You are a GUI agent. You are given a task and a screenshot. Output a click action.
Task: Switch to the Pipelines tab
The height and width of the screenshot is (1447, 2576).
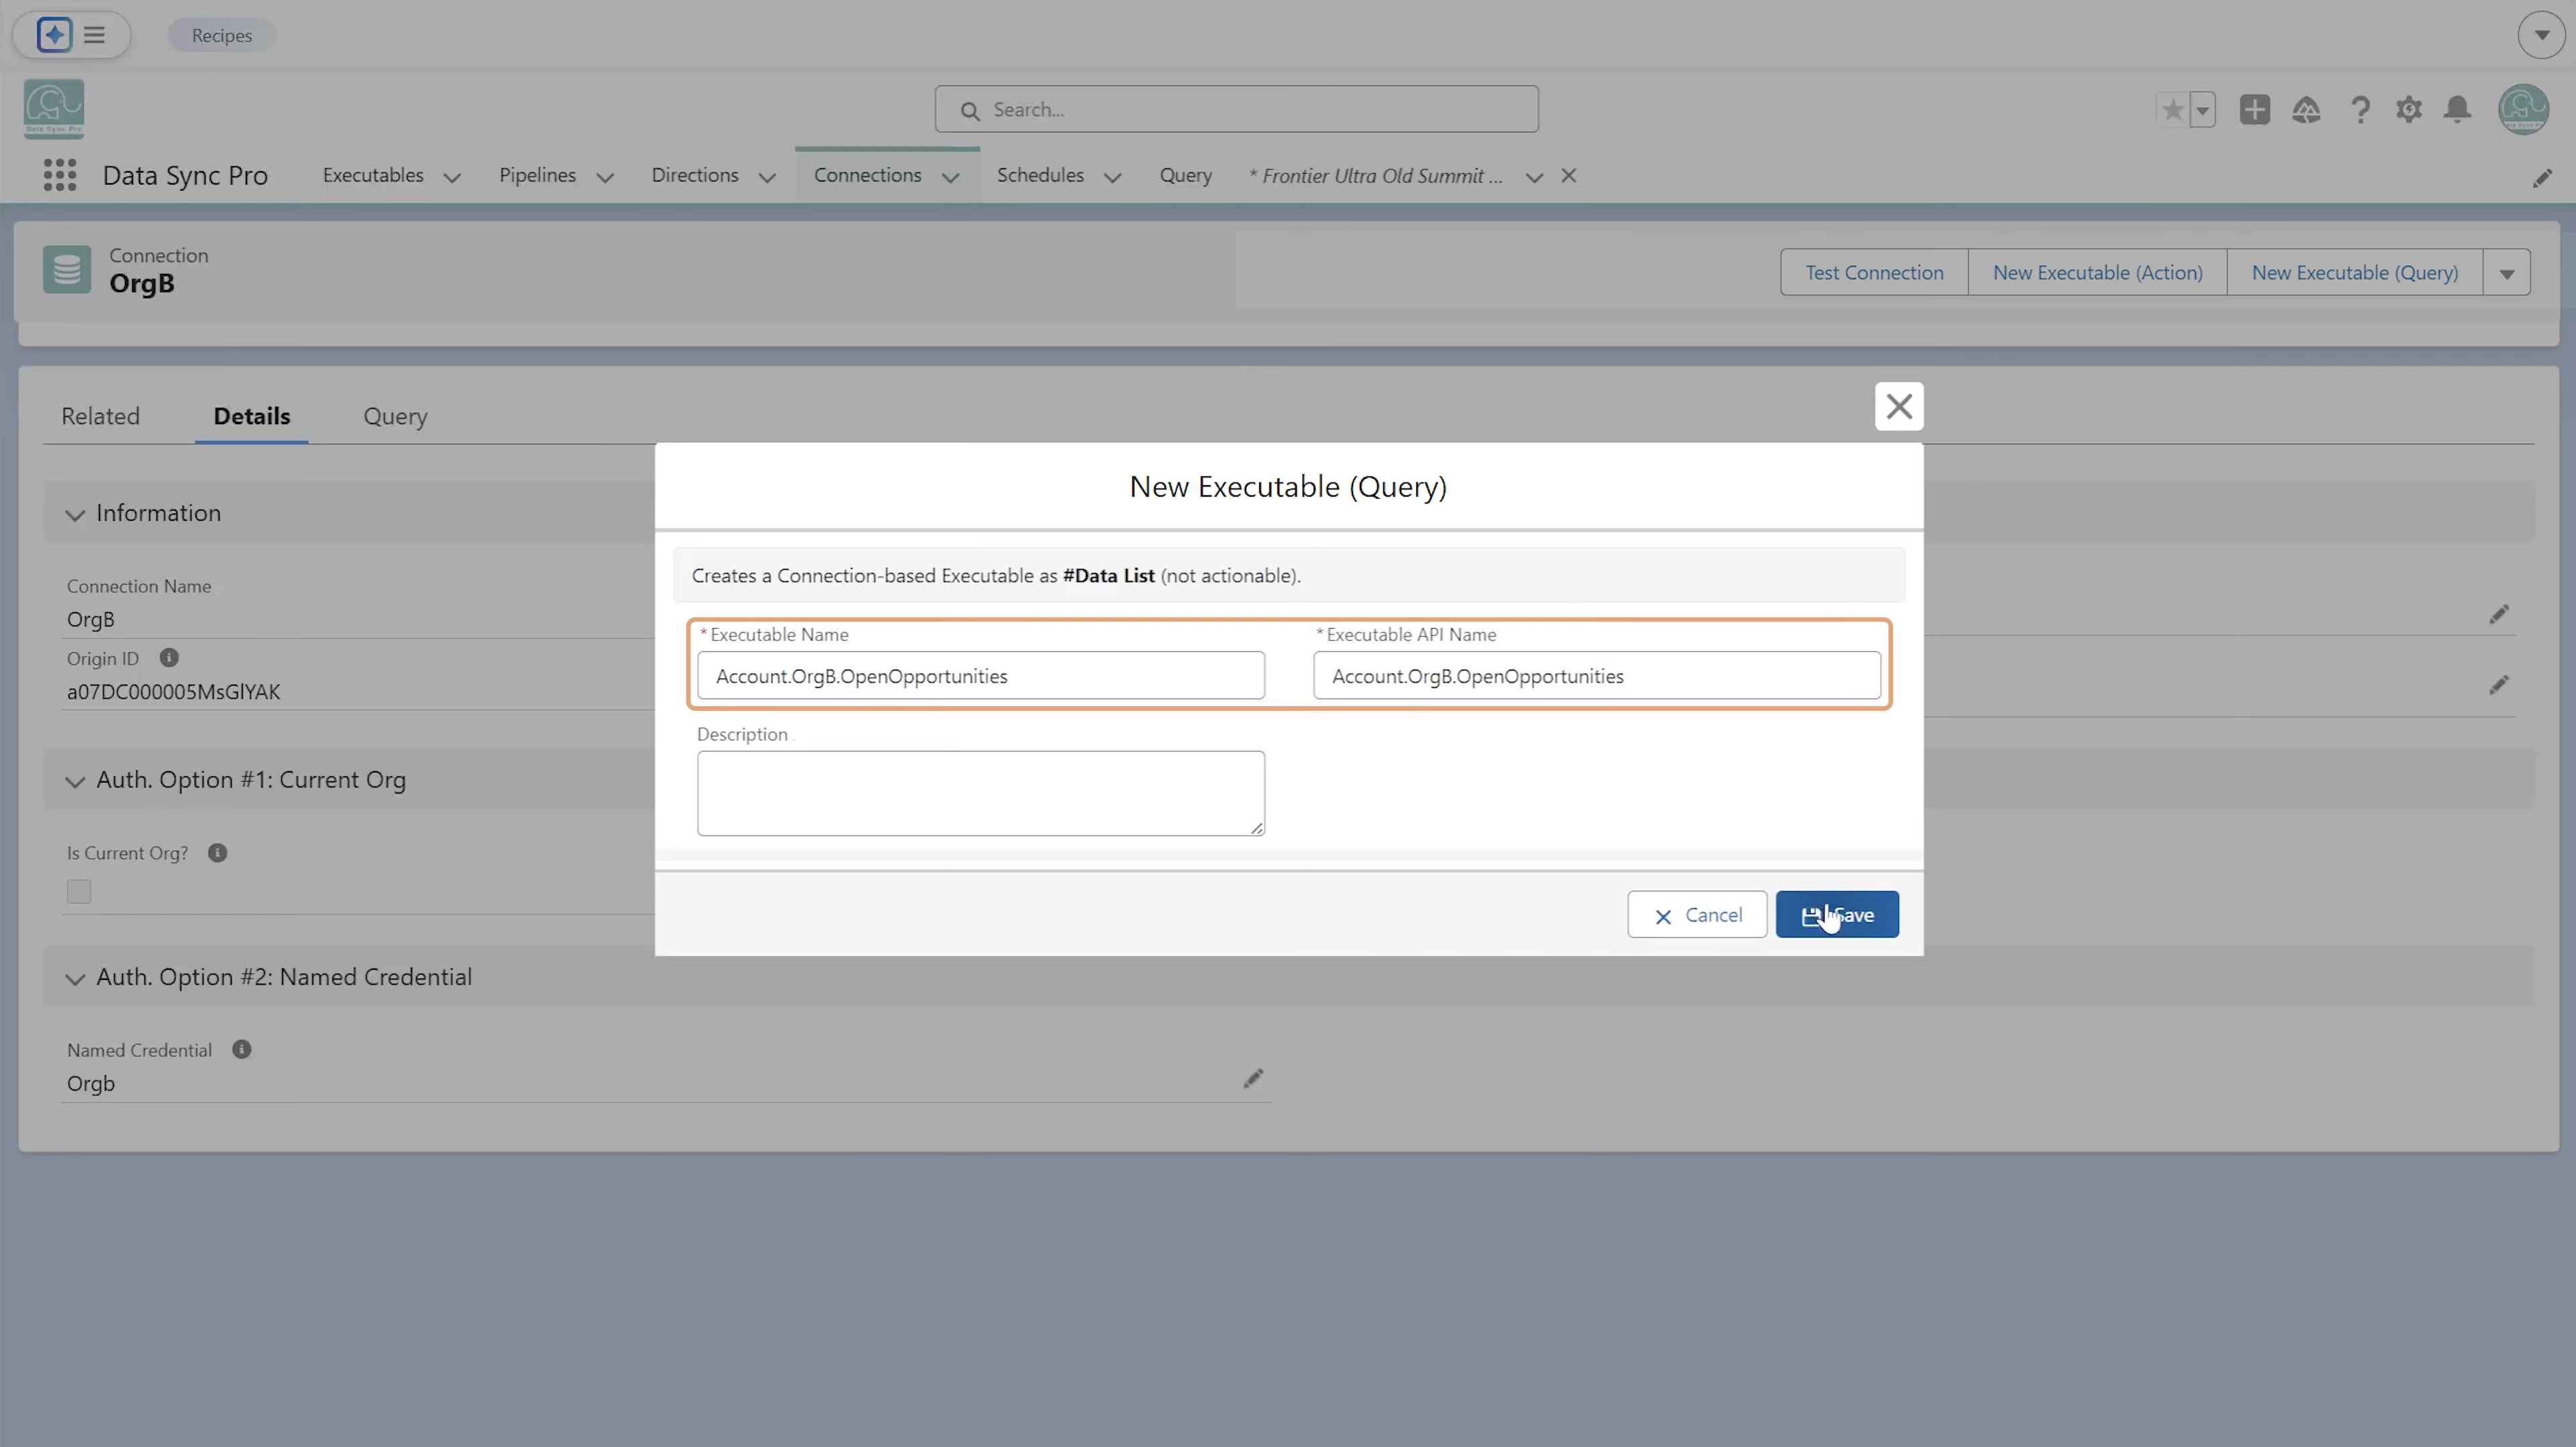537,175
